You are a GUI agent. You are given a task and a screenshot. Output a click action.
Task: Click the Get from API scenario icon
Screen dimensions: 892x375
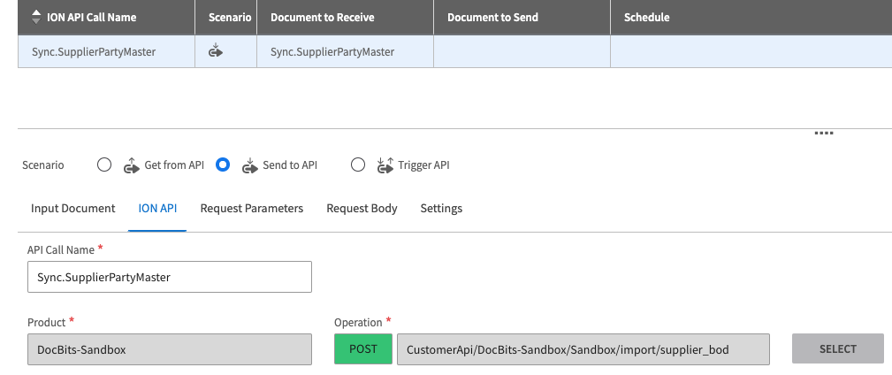pos(132,165)
